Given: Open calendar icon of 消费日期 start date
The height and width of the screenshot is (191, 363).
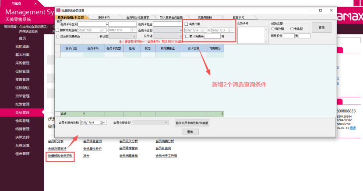Looking at the screenshot, I should point(202,30).
